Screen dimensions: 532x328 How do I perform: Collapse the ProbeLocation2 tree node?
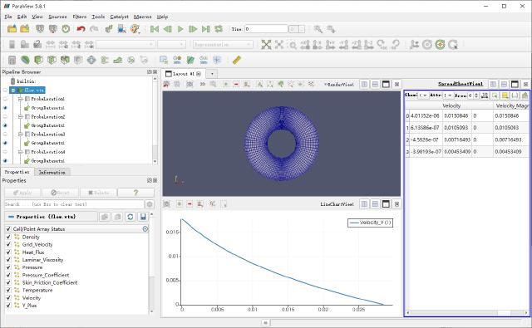coord(21,116)
